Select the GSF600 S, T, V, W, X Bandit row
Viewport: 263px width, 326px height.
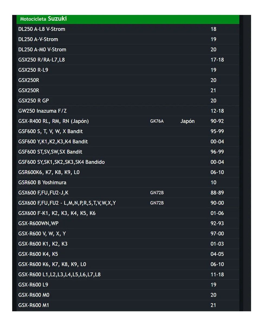[128, 131]
